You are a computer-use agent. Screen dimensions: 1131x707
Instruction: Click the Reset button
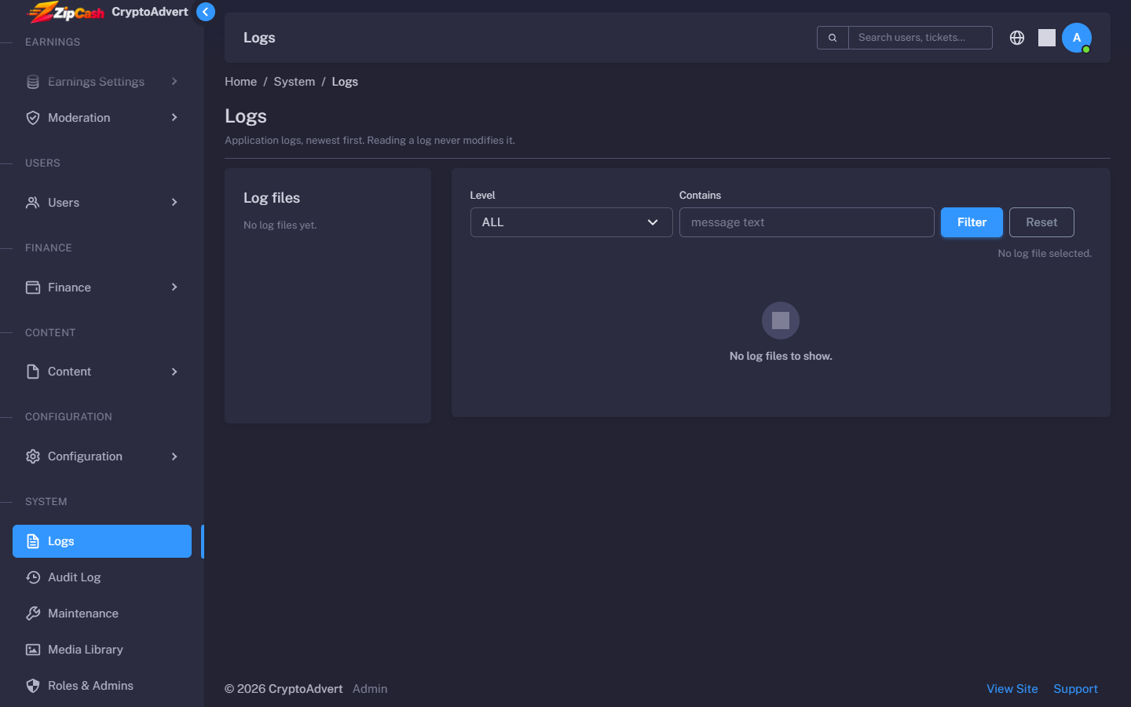tap(1041, 222)
